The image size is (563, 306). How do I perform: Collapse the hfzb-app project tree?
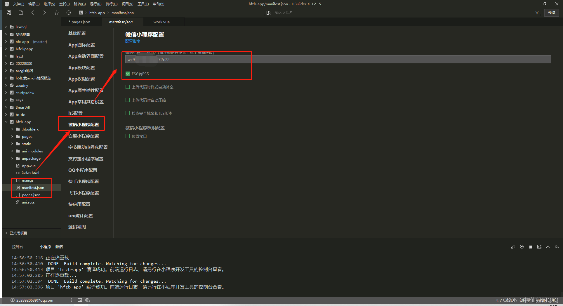pyautogui.click(x=6, y=122)
